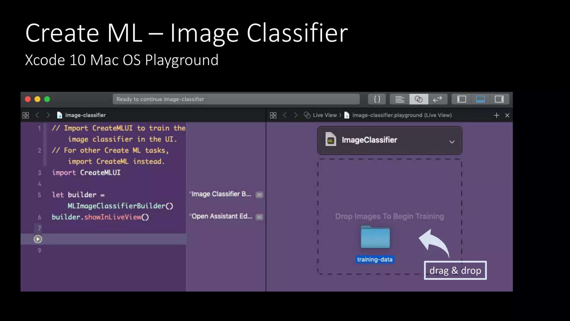This screenshot has height=321, width=570.
Task: Click the import CreateMLUI code line
Action: point(86,172)
